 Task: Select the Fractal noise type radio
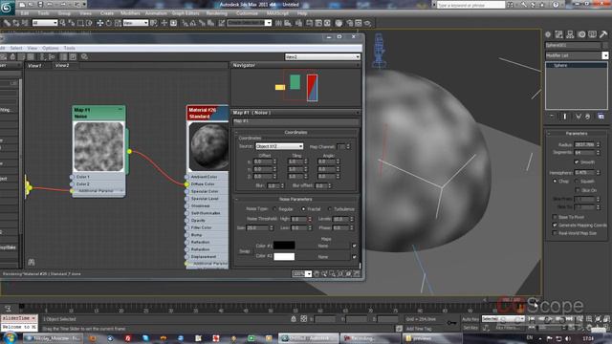point(303,209)
